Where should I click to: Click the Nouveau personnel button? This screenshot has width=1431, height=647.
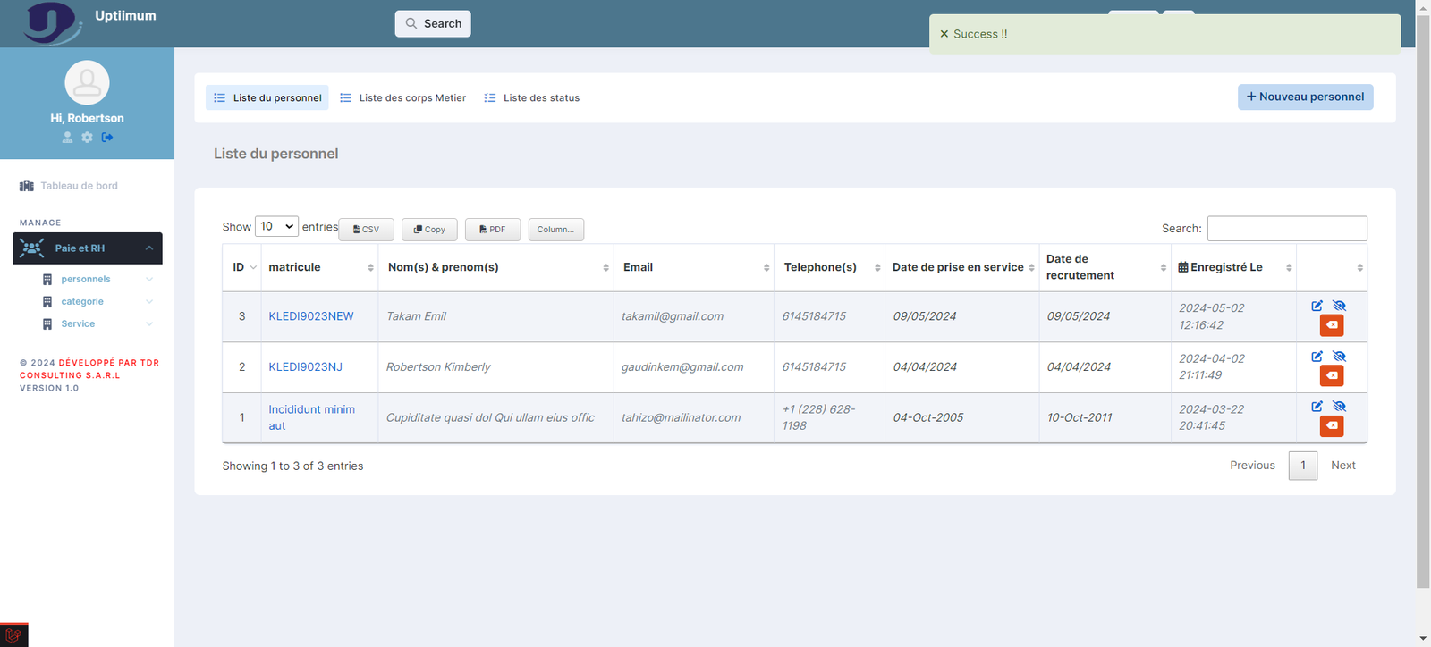pos(1305,97)
